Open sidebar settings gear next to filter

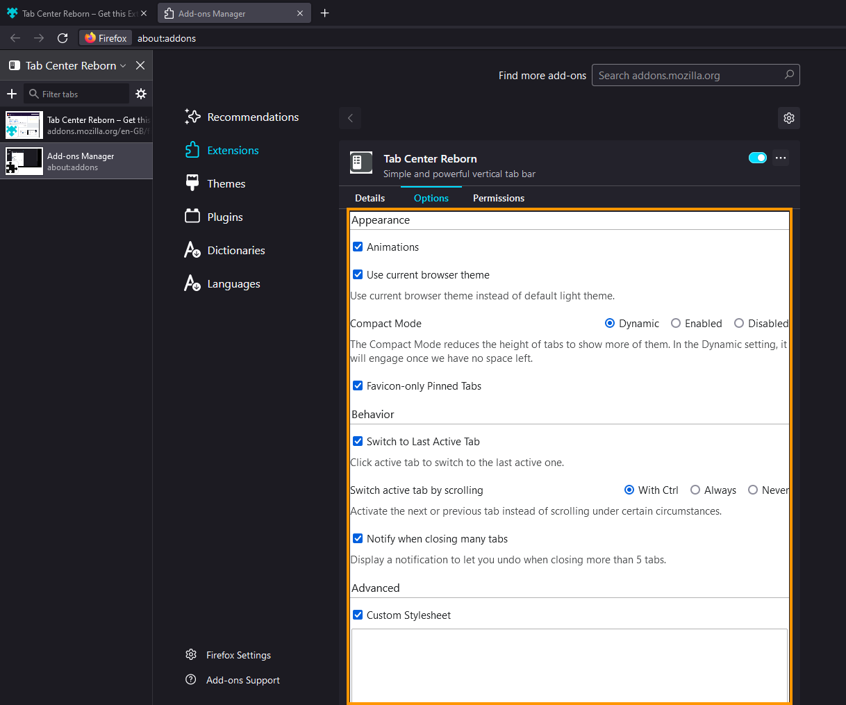(x=141, y=94)
